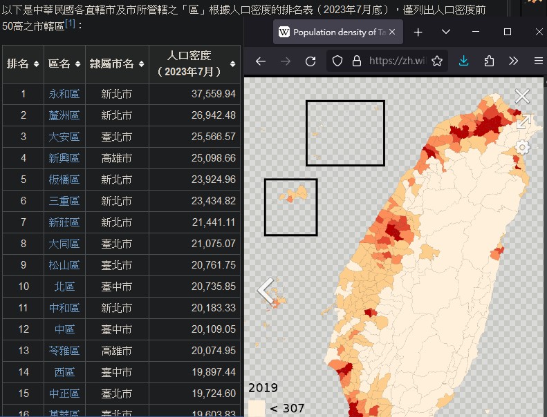The height and width of the screenshot is (417, 547).
Task: Show previous image with left chevron
Action: 266,291
